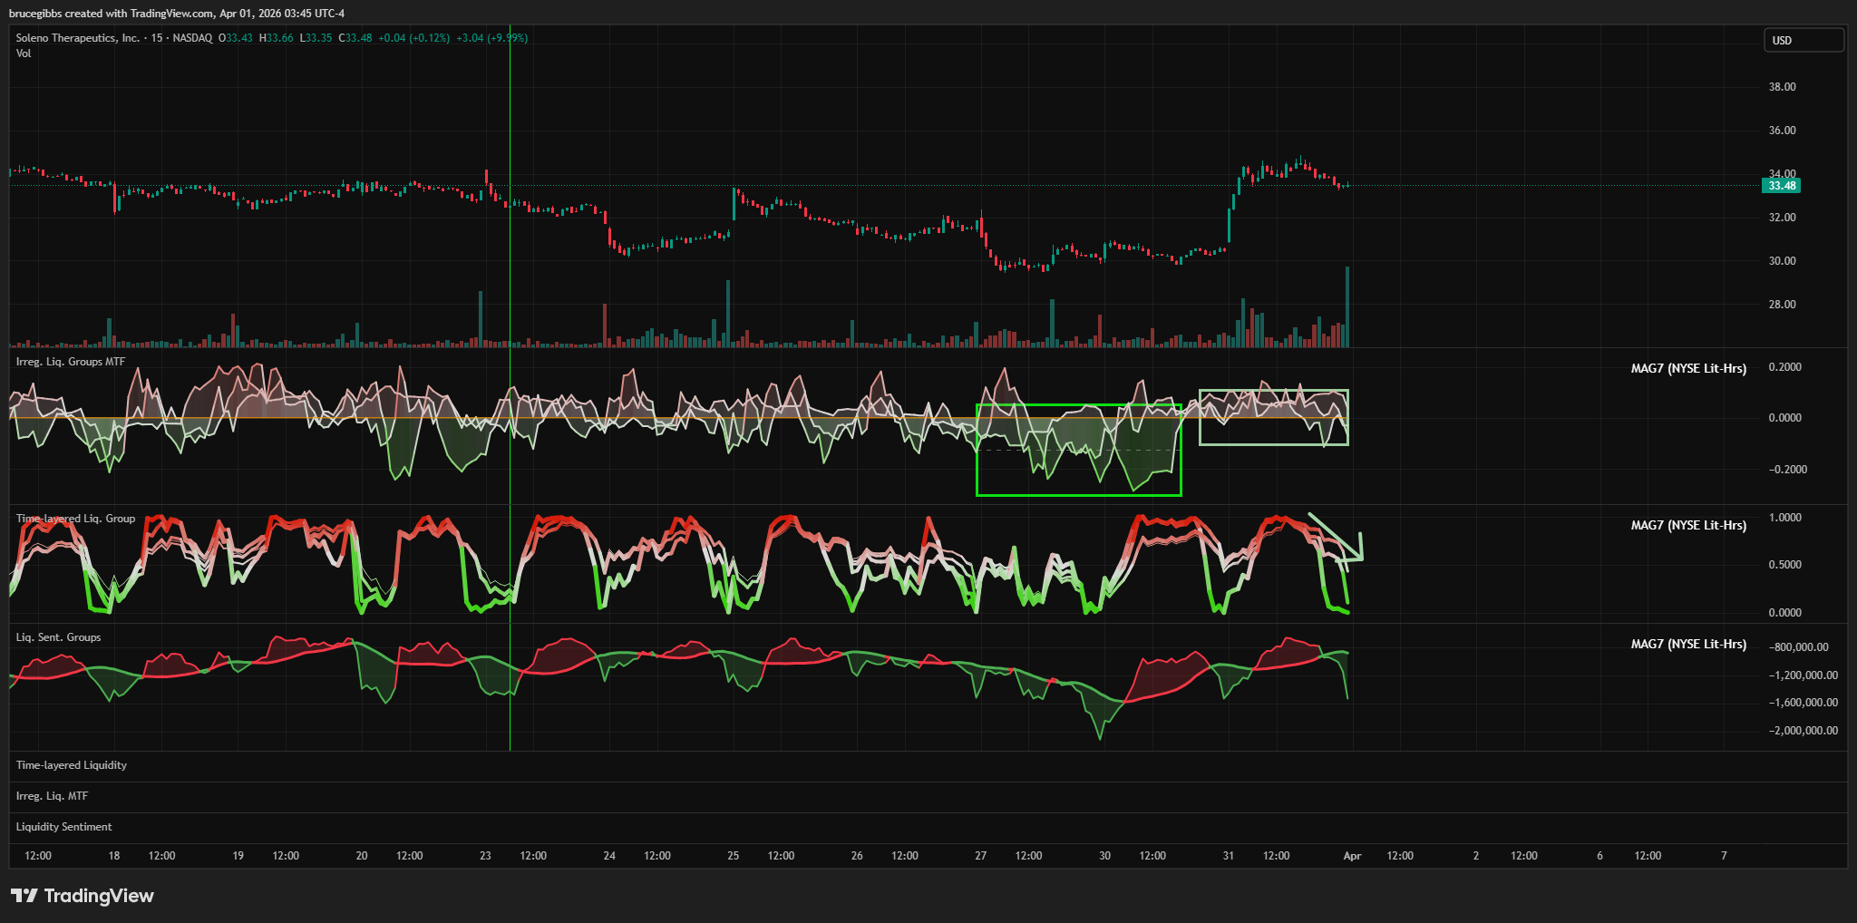Click MAG7 label in Time-layered Liq. pane
This screenshot has width=1857, height=923.
(x=1687, y=525)
